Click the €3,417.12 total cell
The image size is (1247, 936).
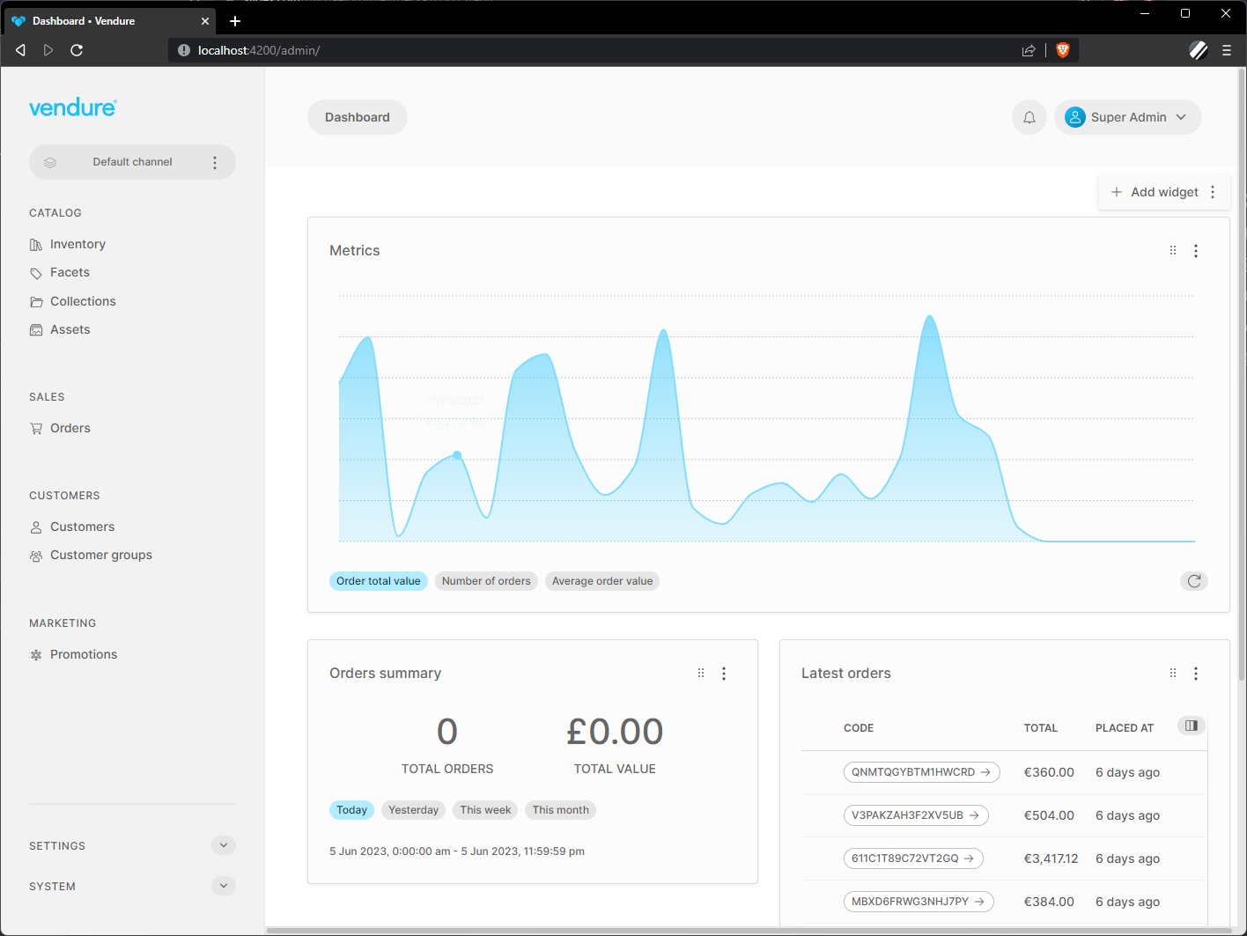(1051, 859)
